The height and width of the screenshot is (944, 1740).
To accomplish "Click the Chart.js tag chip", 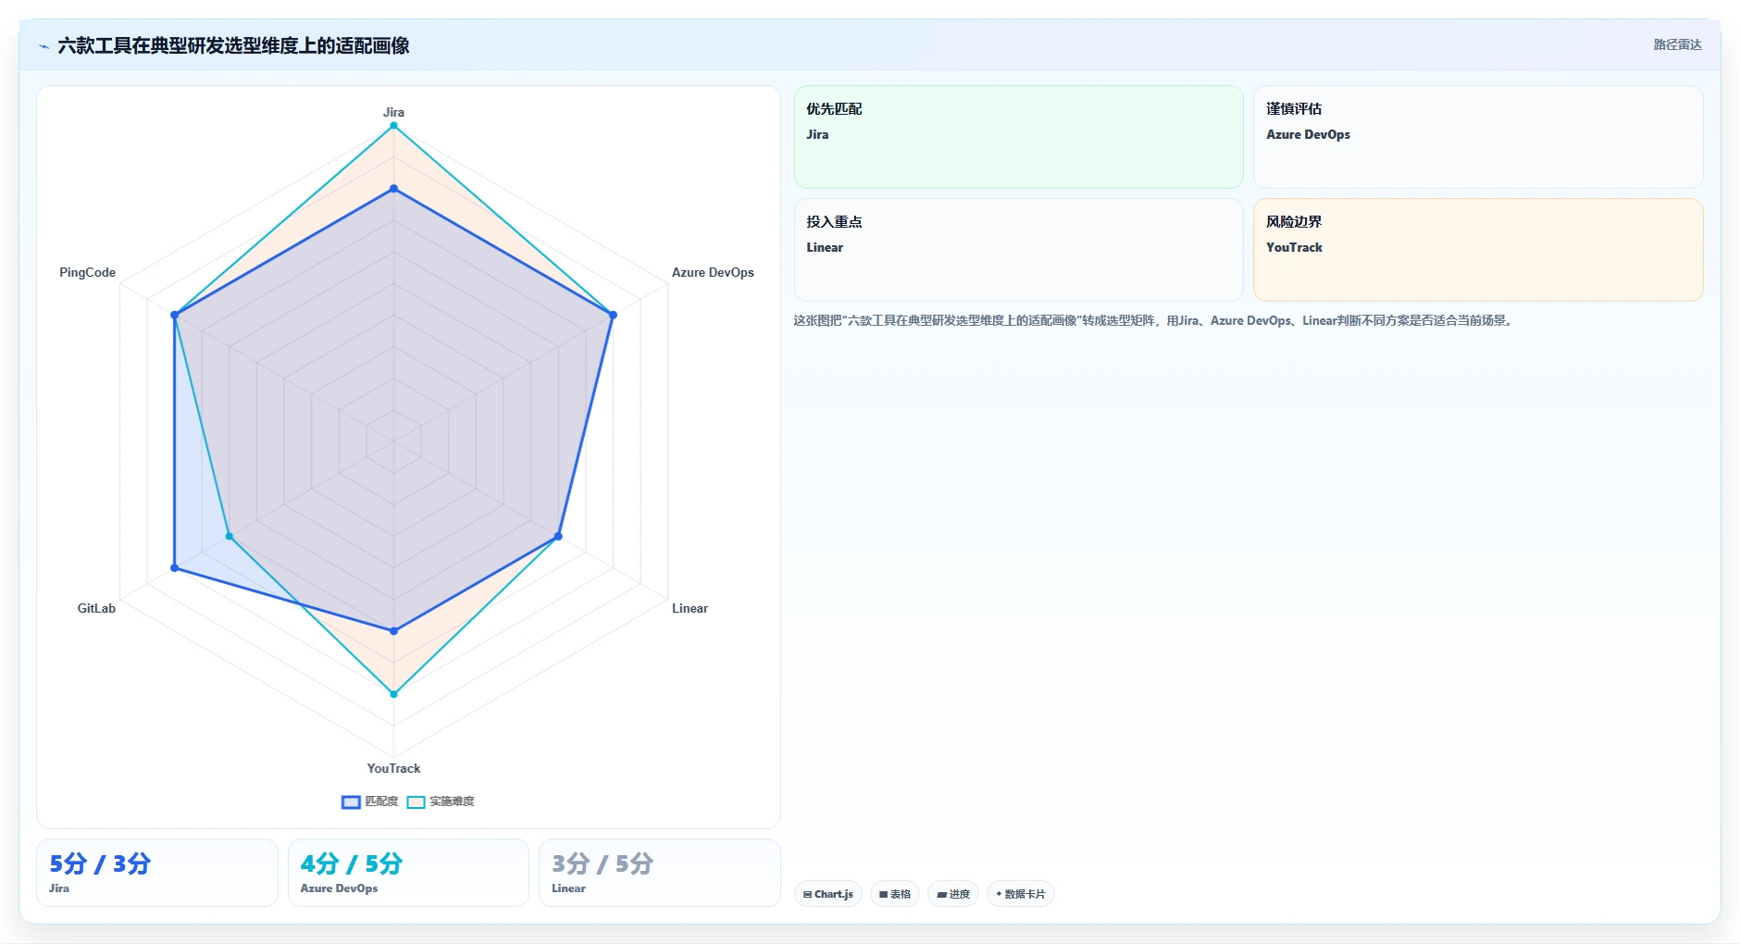I will (x=828, y=894).
